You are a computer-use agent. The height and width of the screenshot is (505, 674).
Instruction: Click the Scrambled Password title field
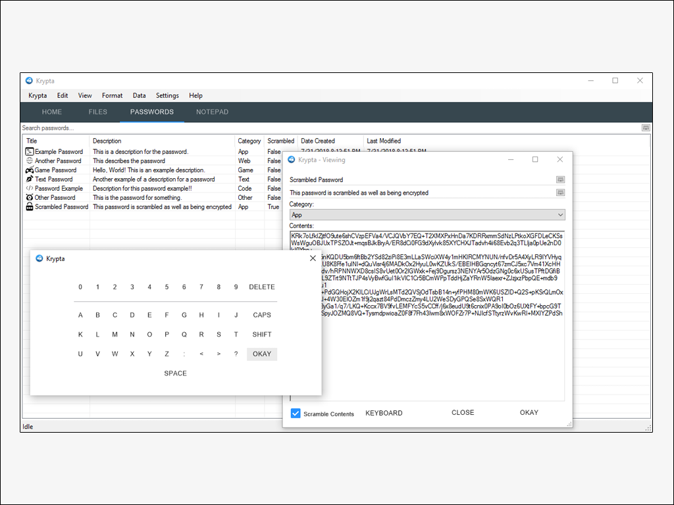pyautogui.click(x=422, y=180)
